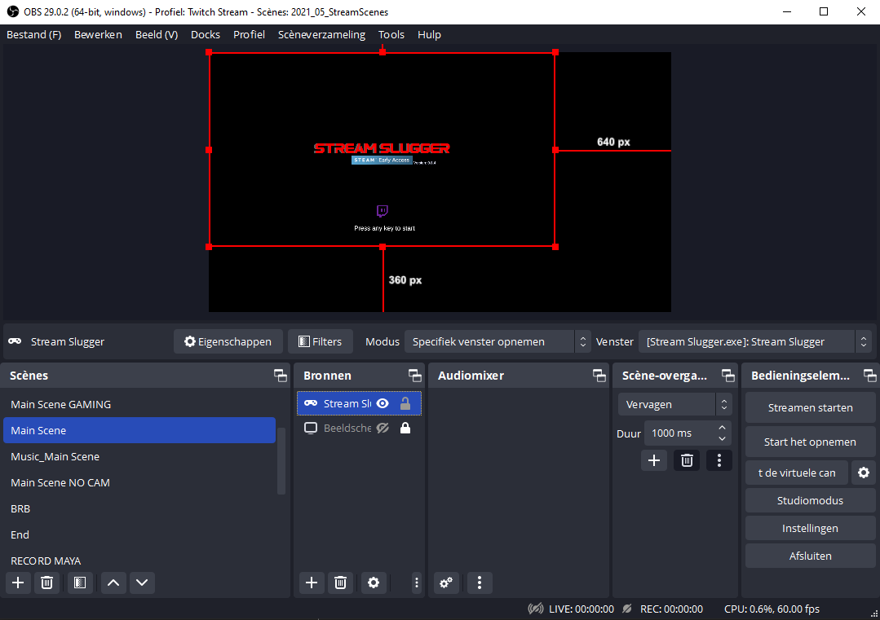Open transition properties three-dot menu
This screenshot has width=880, height=620.
pos(719,460)
